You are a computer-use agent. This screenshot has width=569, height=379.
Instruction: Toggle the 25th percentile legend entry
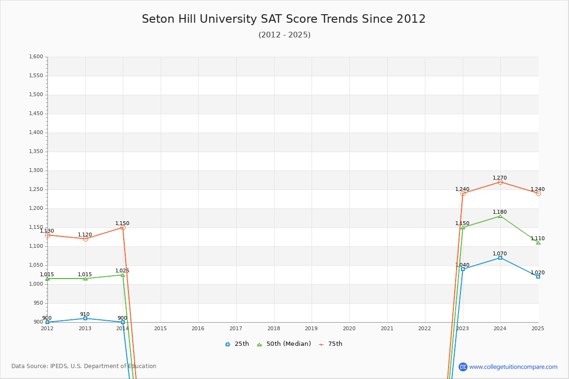click(x=237, y=344)
